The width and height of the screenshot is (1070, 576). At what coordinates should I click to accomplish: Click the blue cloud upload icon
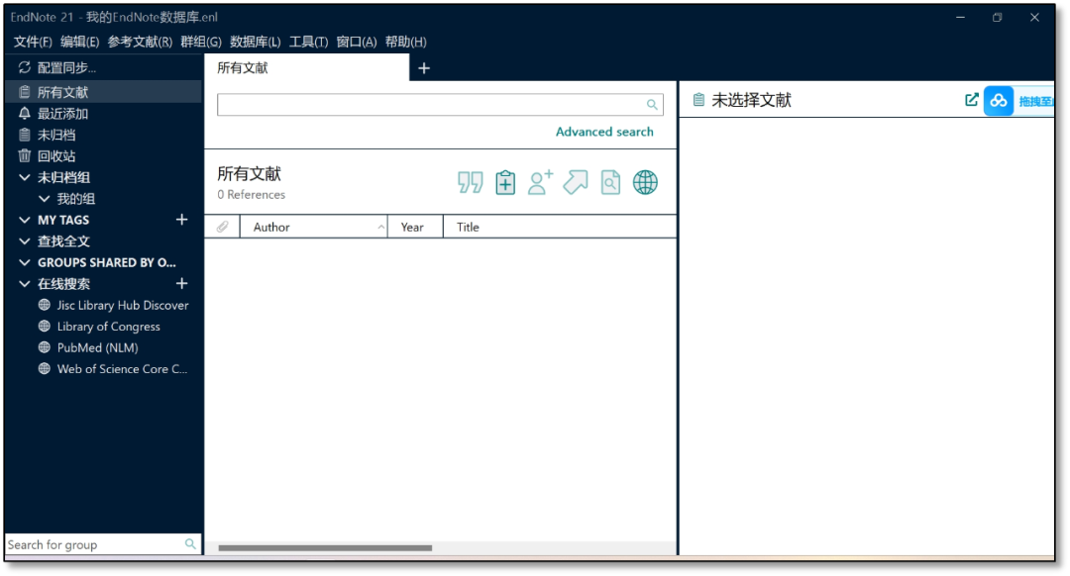click(x=999, y=101)
